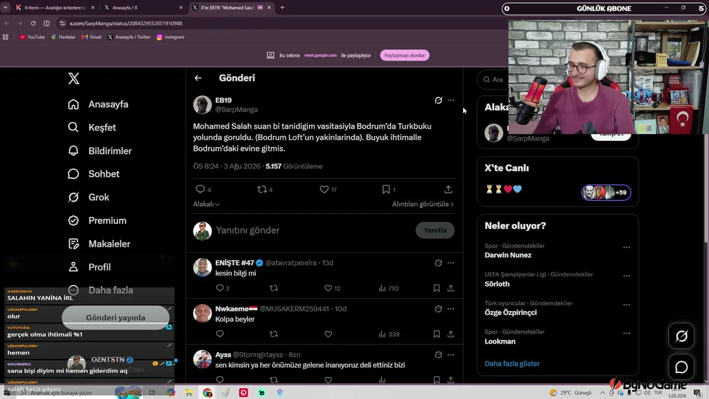Repost Nwkaeme's reply
Screen dimensions: 709x399
coord(274,334)
